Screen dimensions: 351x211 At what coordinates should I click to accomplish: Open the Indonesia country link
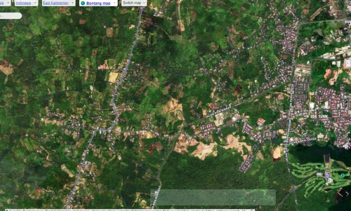[23, 3]
